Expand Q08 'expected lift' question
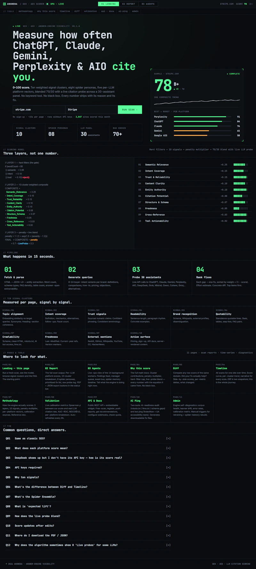Viewport: 256px width, 569px height. [88, 506]
